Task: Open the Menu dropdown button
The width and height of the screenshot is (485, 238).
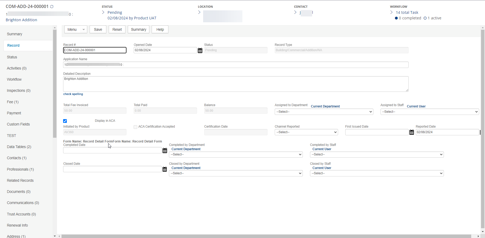Action: point(76,29)
